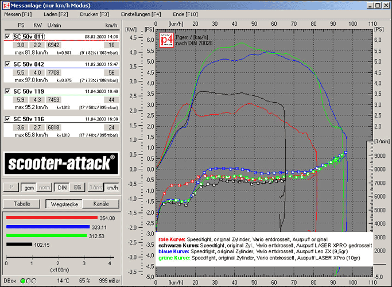This screenshot has height=287, width=392.
Task: Click Drucken [F3] to print
Action: point(95,13)
